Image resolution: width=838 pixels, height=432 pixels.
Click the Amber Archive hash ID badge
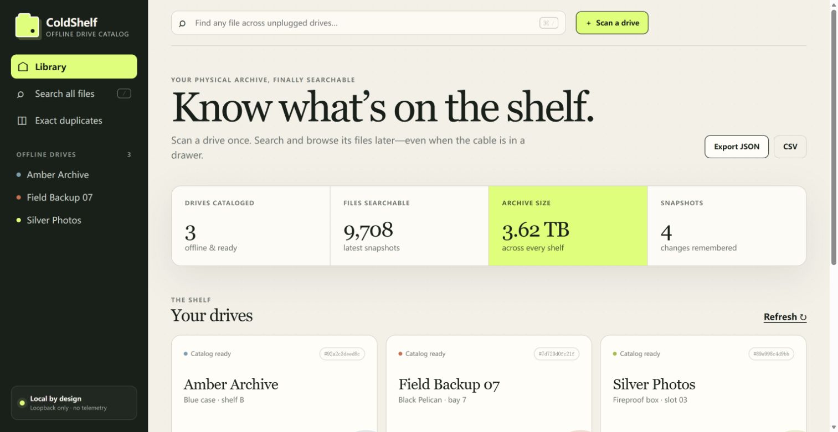click(x=342, y=354)
